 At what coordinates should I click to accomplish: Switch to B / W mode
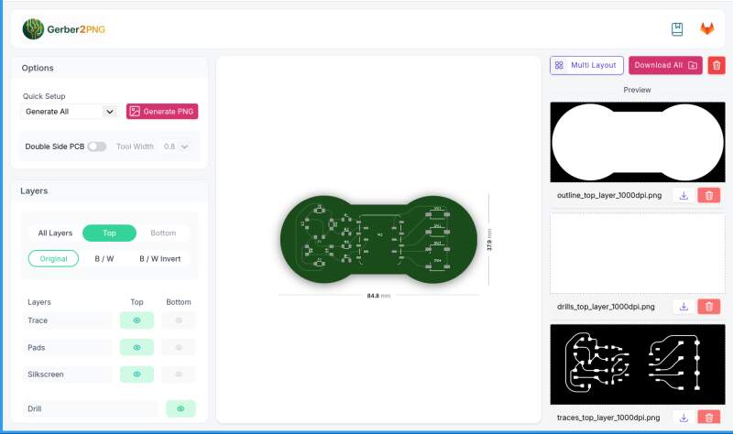click(x=104, y=259)
